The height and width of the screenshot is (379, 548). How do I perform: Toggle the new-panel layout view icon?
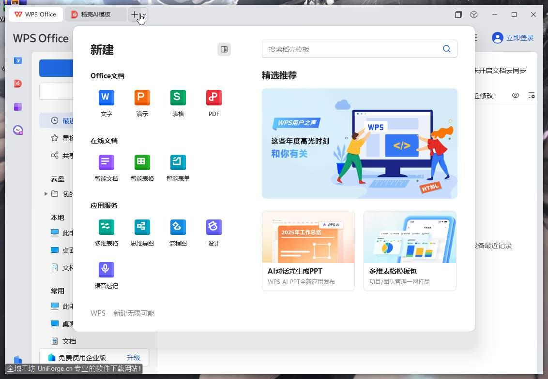coord(224,50)
